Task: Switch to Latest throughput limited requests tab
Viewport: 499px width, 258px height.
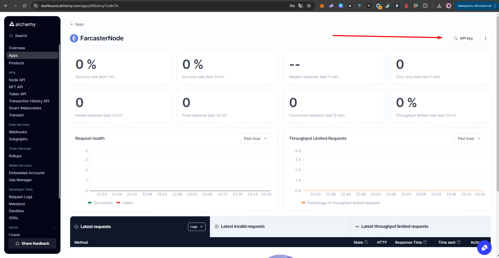Action: coord(421,226)
